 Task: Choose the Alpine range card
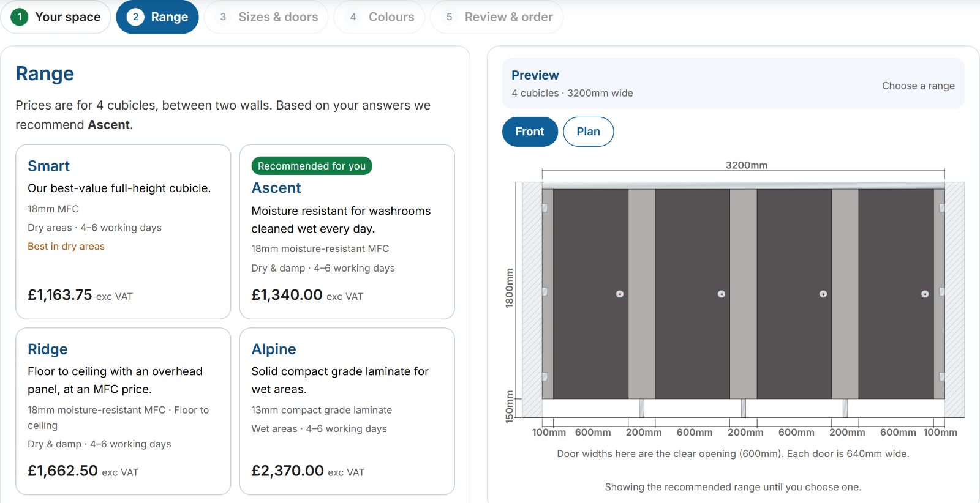(347, 411)
